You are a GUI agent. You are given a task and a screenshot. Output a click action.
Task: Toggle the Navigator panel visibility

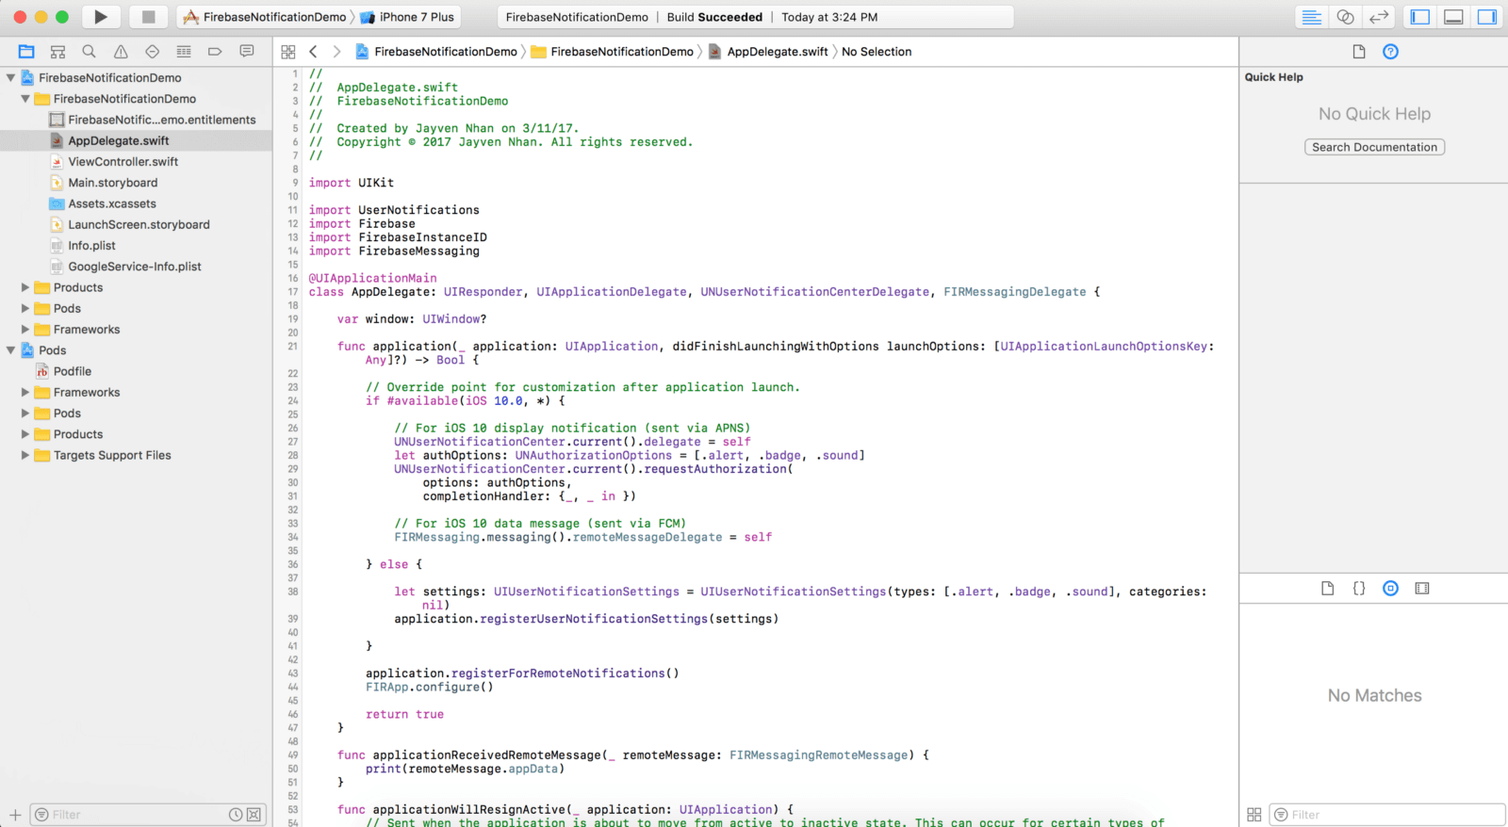(1420, 17)
